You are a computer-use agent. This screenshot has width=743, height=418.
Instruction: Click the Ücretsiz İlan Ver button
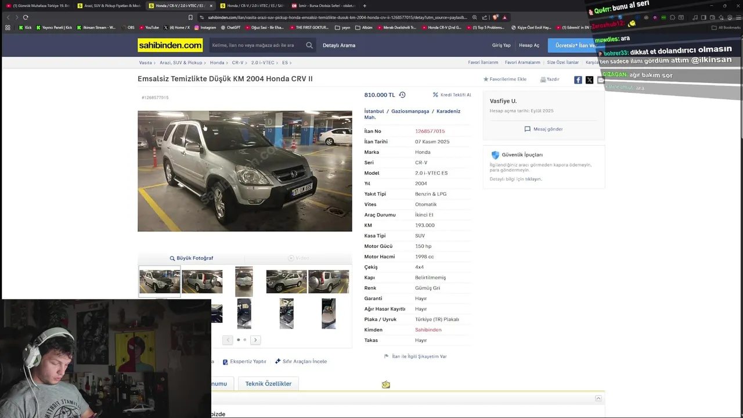(575, 45)
